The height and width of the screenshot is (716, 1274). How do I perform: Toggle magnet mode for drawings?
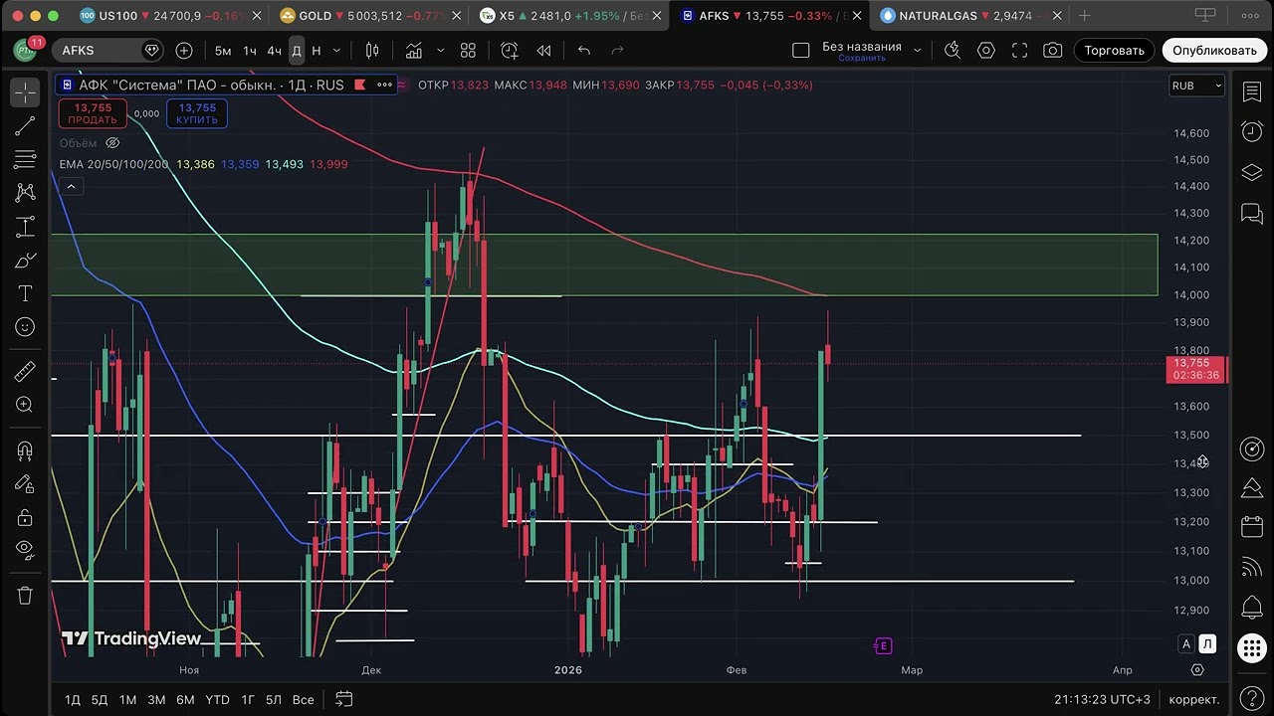pyautogui.click(x=25, y=450)
